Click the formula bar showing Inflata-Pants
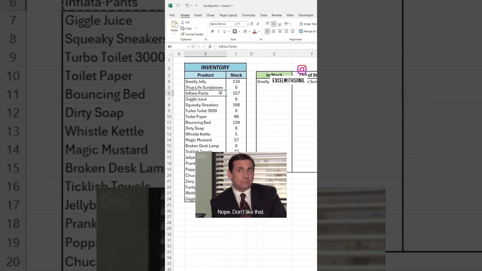The image size is (482, 271). click(x=267, y=47)
